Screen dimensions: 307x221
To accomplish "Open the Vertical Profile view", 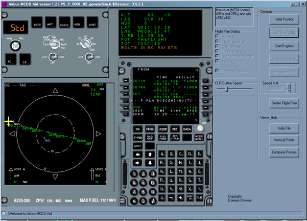I will tap(284, 140).
